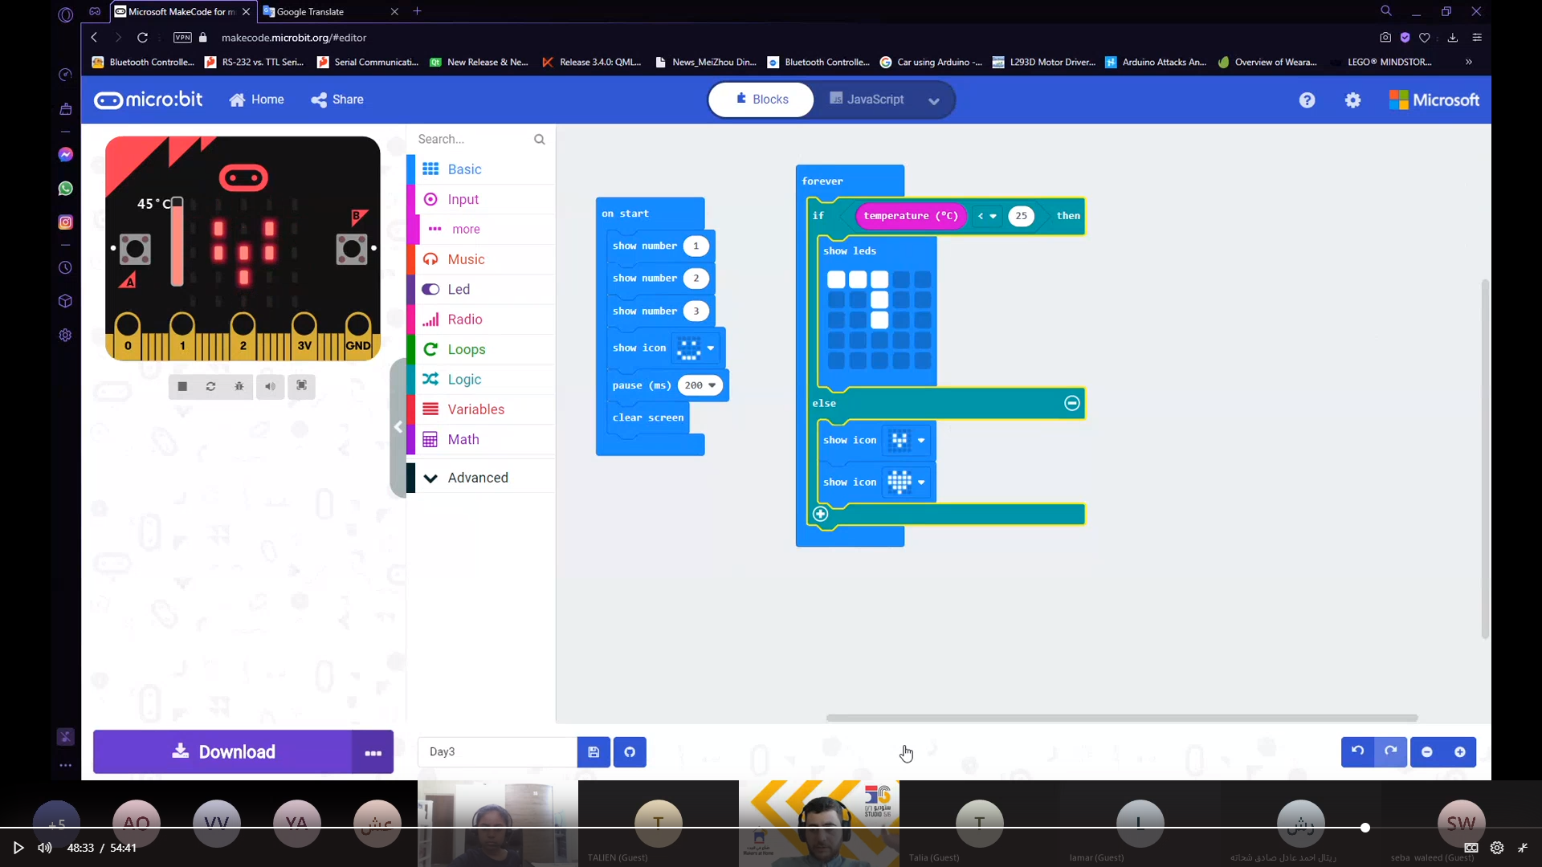Take a browser snapshot with camera icon
Viewport: 1542px width, 867px height.
coord(1385,38)
